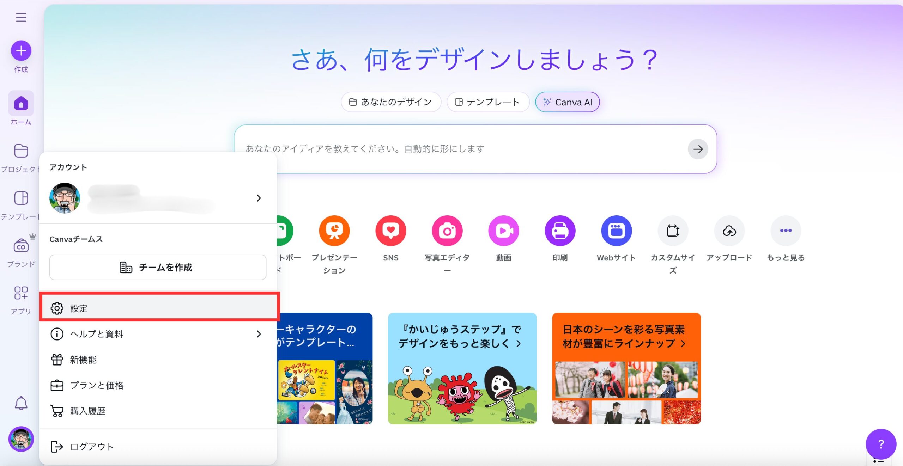Open Brand icon with crown badge

point(21,246)
